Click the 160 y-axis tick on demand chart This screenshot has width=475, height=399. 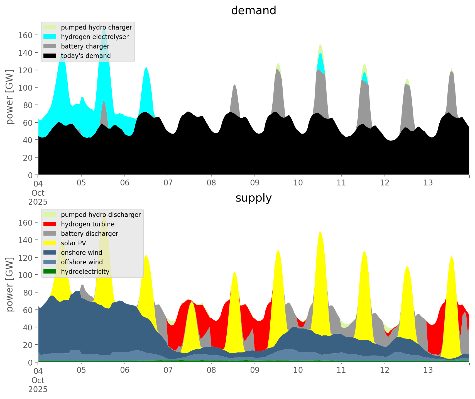point(25,35)
